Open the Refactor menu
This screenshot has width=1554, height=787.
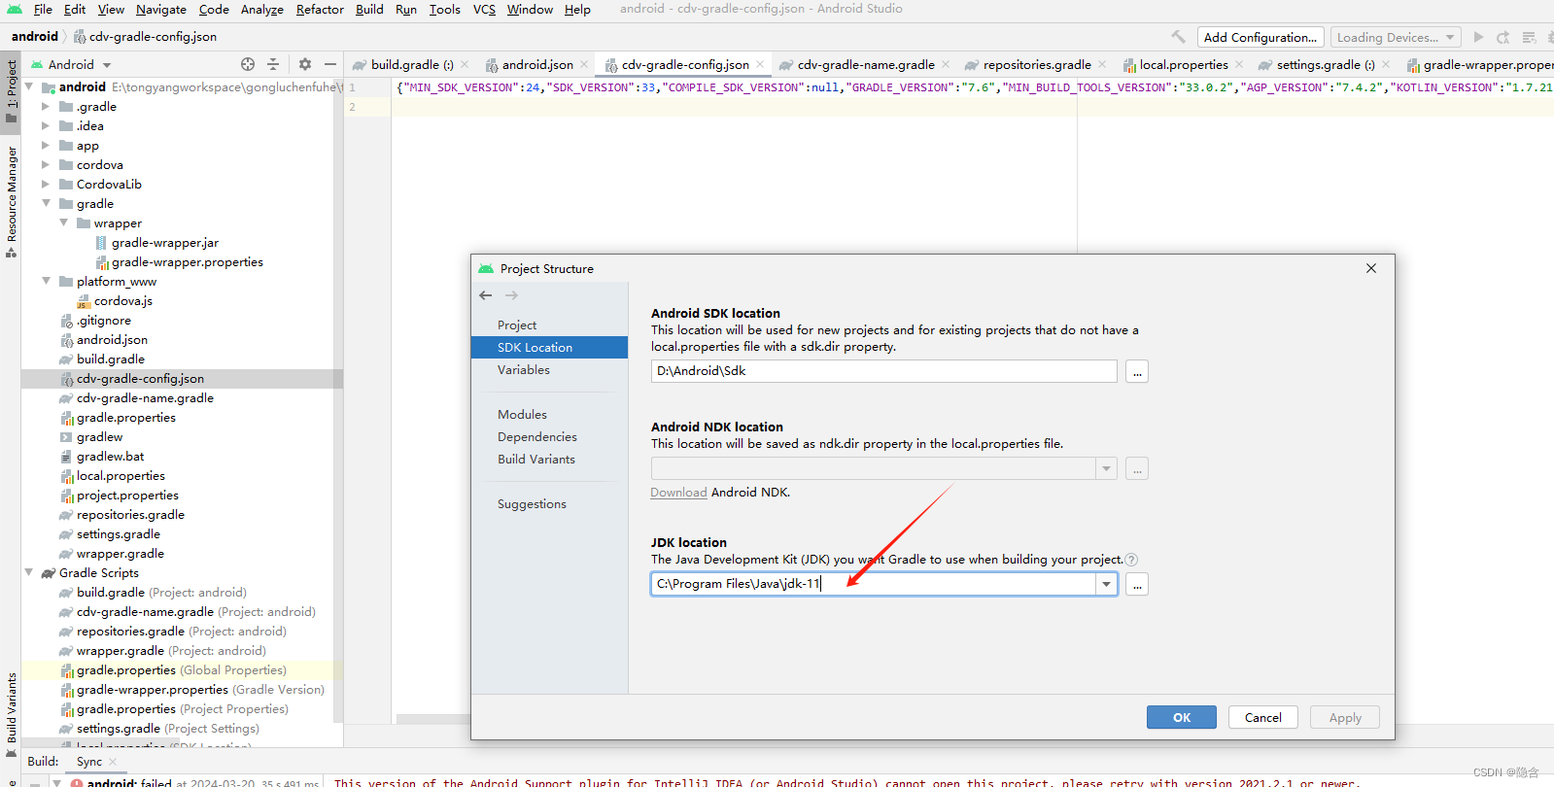[x=320, y=9]
